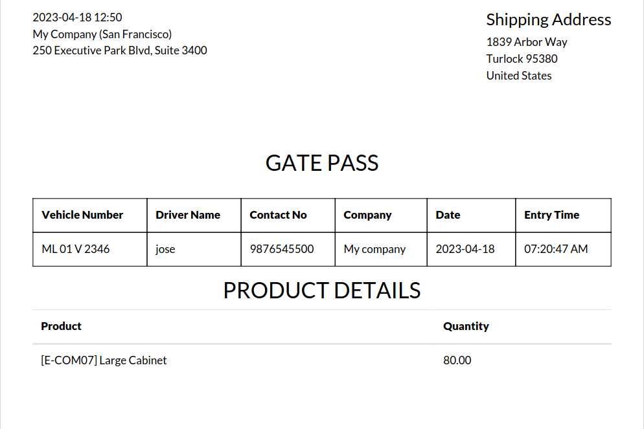Click the Turlock 95380 line
The width and height of the screenshot is (644, 429).
522,59
